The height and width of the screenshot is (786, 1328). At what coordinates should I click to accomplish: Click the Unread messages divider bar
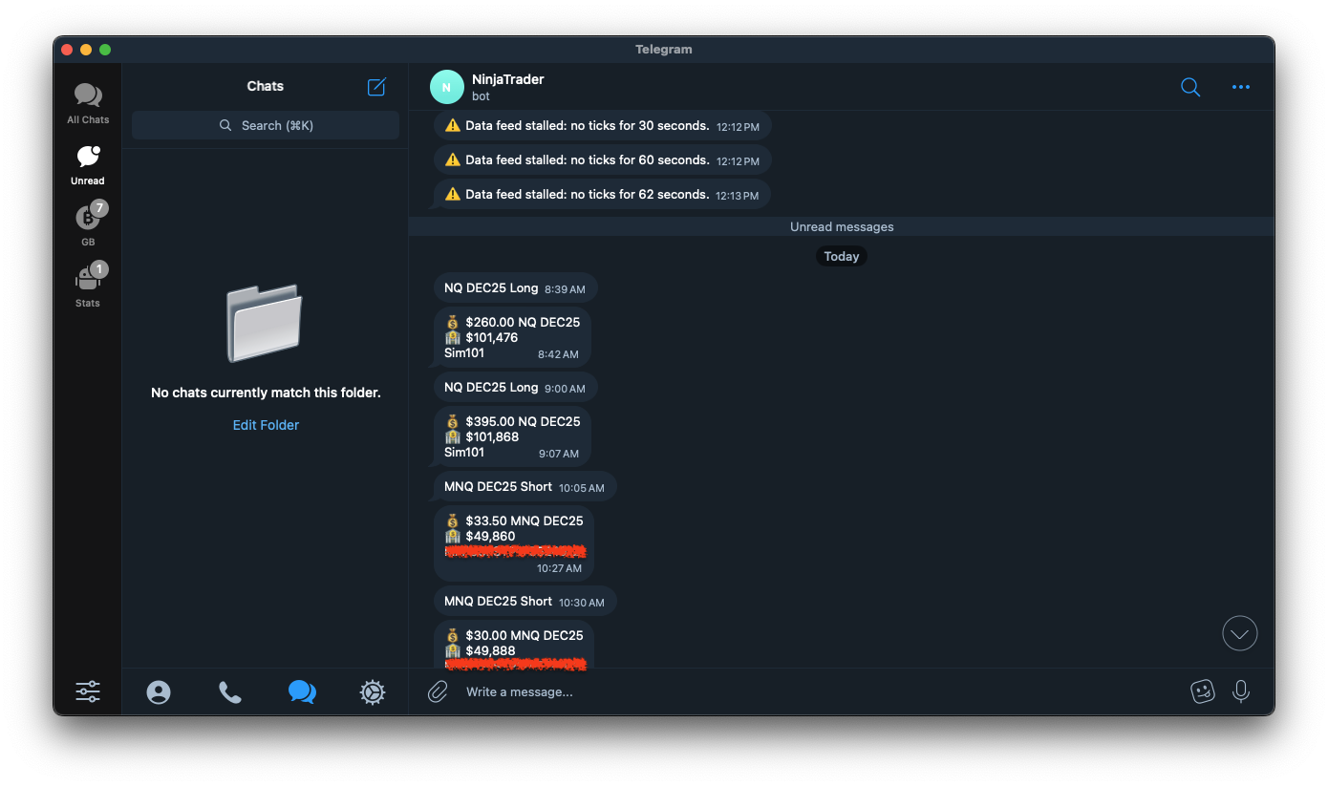[x=842, y=226]
